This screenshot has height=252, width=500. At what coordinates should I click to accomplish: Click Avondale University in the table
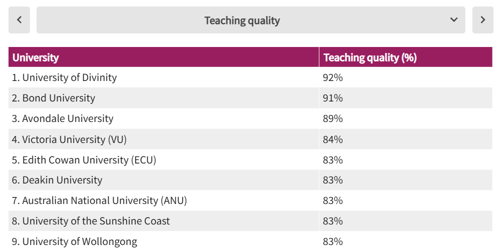pyautogui.click(x=63, y=118)
